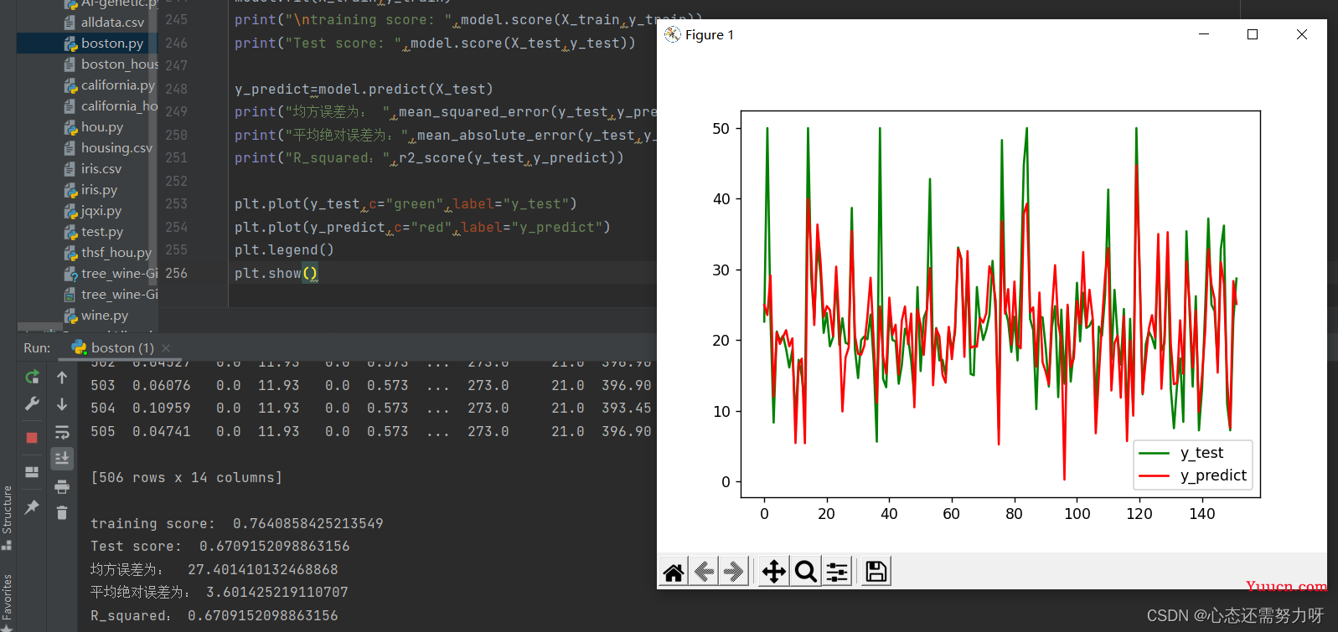Place cursor on the plt.legend() line

(x=284, y=249)
